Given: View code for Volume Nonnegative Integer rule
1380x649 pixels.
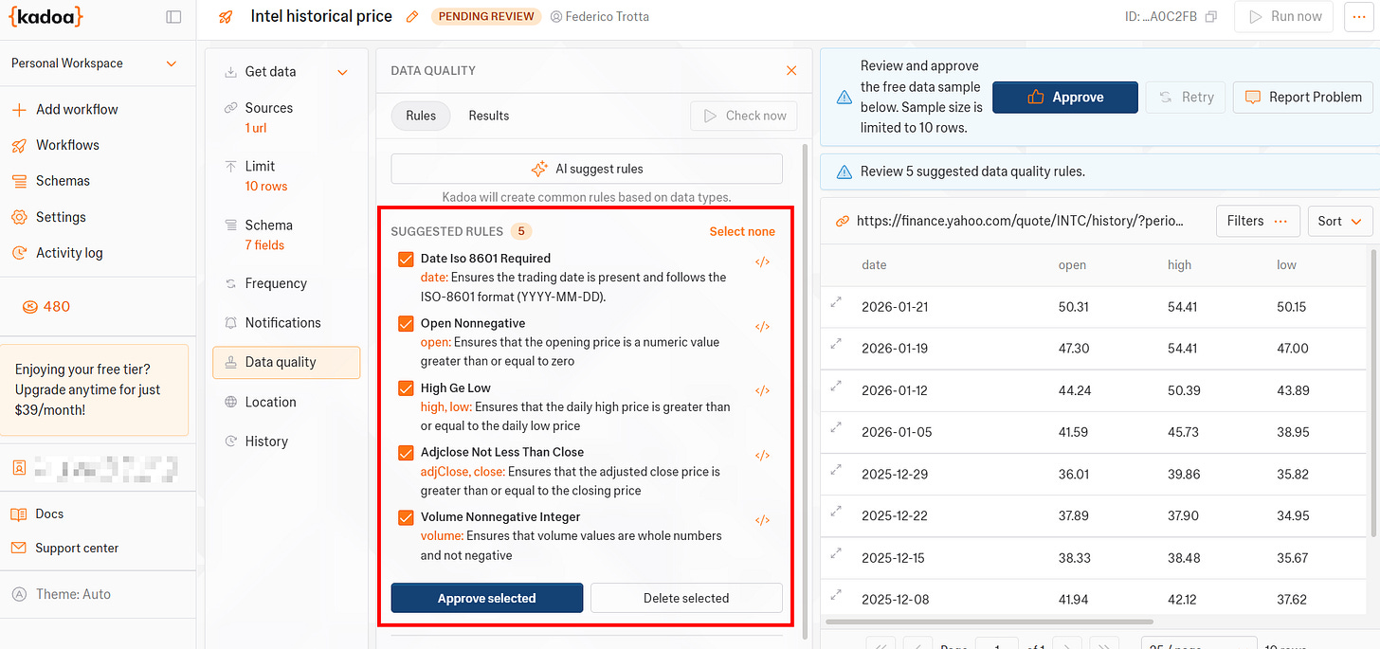Looking at the screenshot, I should click(762, 520).
